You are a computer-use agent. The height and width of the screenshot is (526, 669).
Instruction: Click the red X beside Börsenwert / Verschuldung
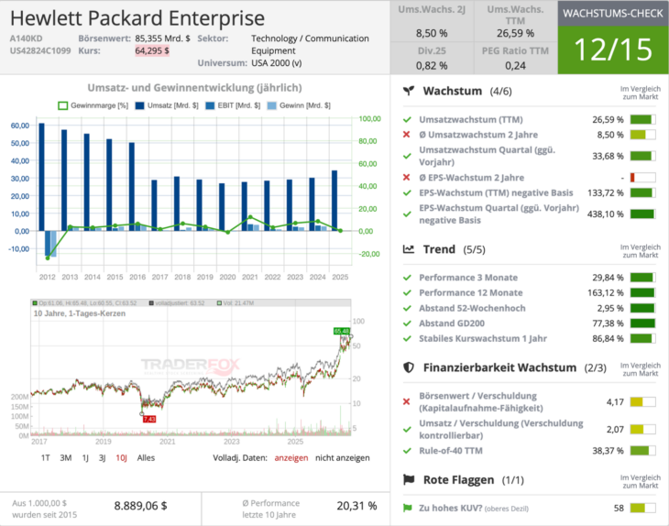[x=406, y=402]
